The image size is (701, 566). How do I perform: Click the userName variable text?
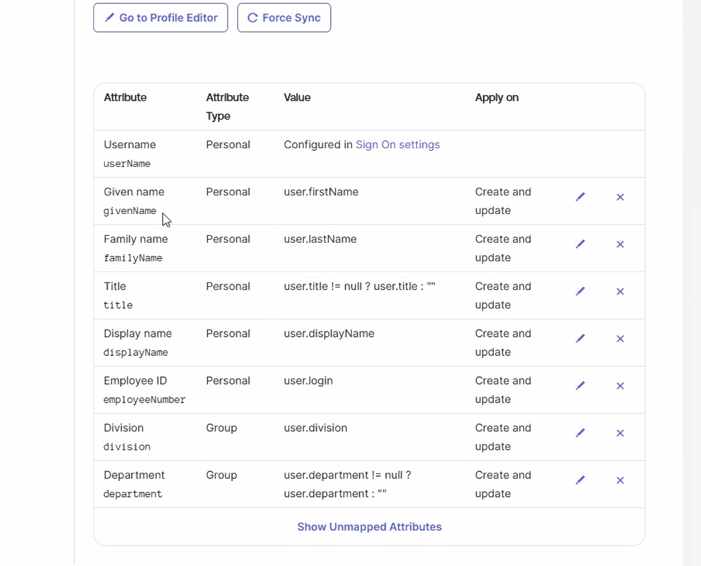[127, 164]
